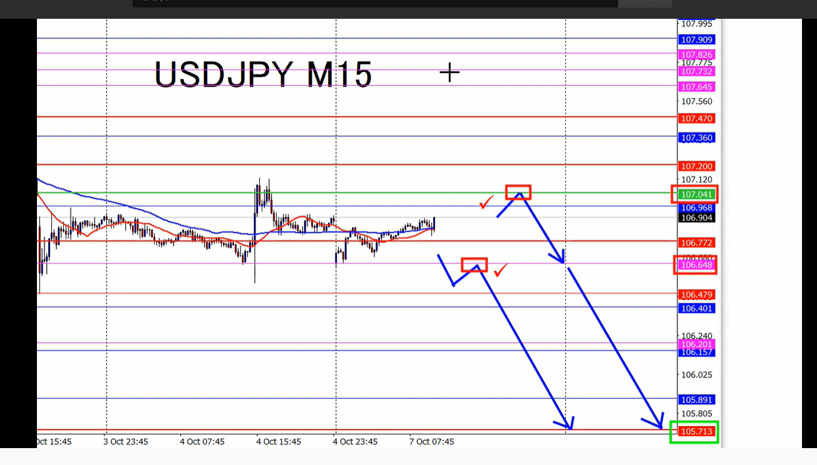Click the 4 Oct 07:45 time label
This screenshot has width=817, height=465.
[202, 442]
